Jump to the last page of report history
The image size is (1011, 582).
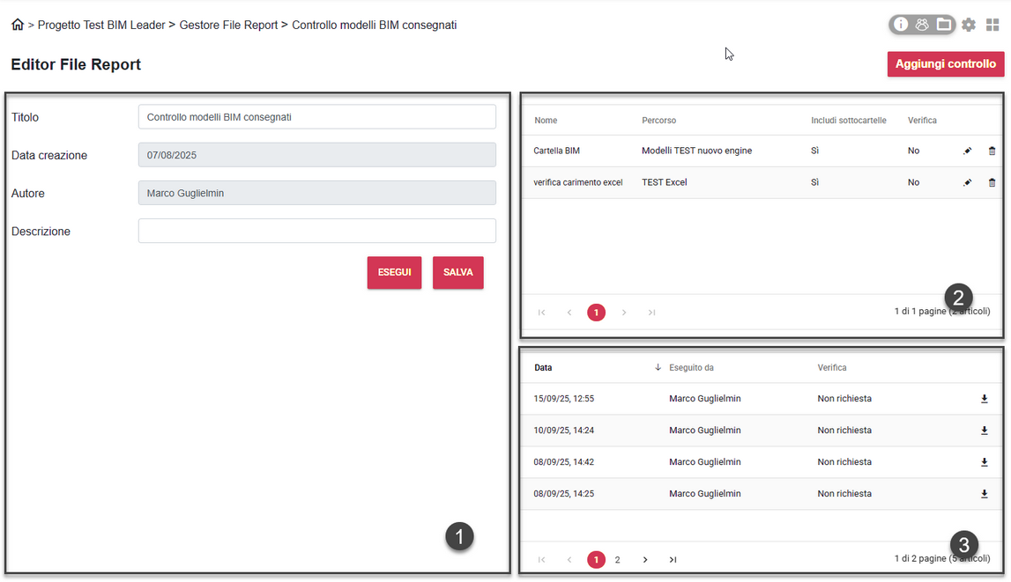[673, 559]
